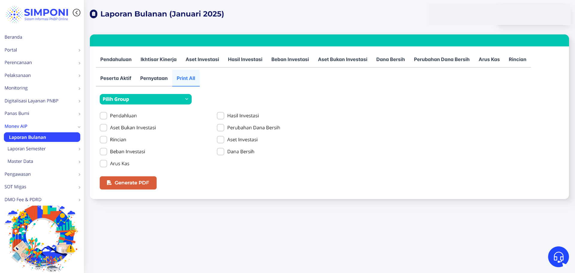Open the Rincian tab

[x=517, y=60]
